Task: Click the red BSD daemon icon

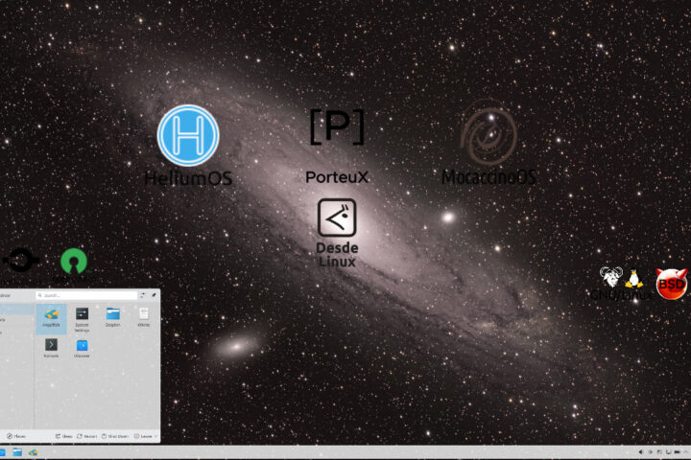Action: 671,283
